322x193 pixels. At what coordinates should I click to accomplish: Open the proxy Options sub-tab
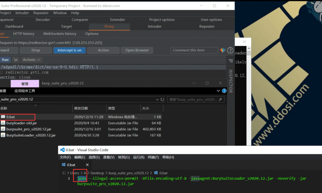point(92,33)
